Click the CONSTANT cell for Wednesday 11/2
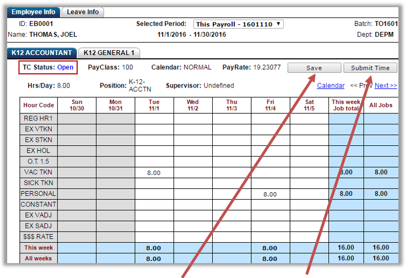This screenshot has width=410, height=278. click(x=193, y=204)
